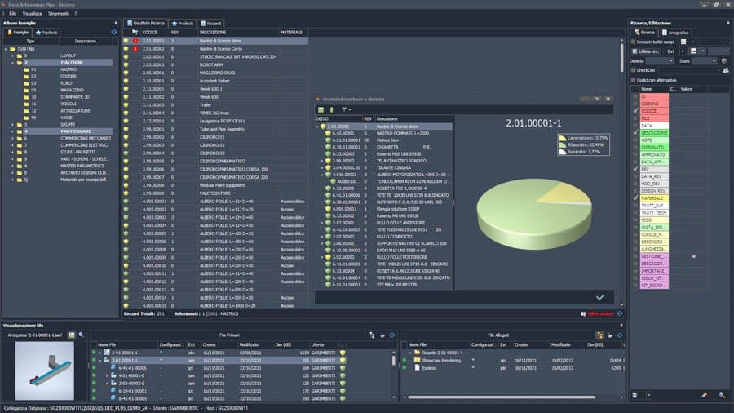Click the refresh icon next to Albero famiglie tabs
Viewport: 734px width, 413px height.
coord(114,33)
